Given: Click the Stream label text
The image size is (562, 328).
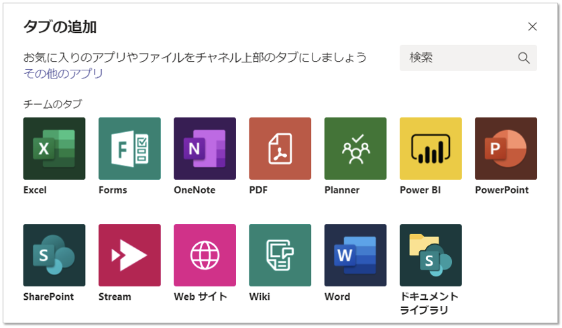Looking at the screenshot, I should pos(115,297).
